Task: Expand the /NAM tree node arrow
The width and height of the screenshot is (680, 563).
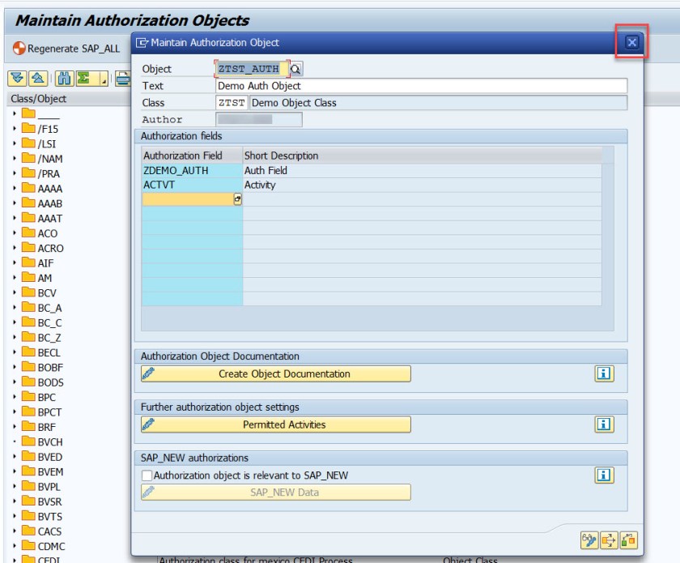Action: 15,159
